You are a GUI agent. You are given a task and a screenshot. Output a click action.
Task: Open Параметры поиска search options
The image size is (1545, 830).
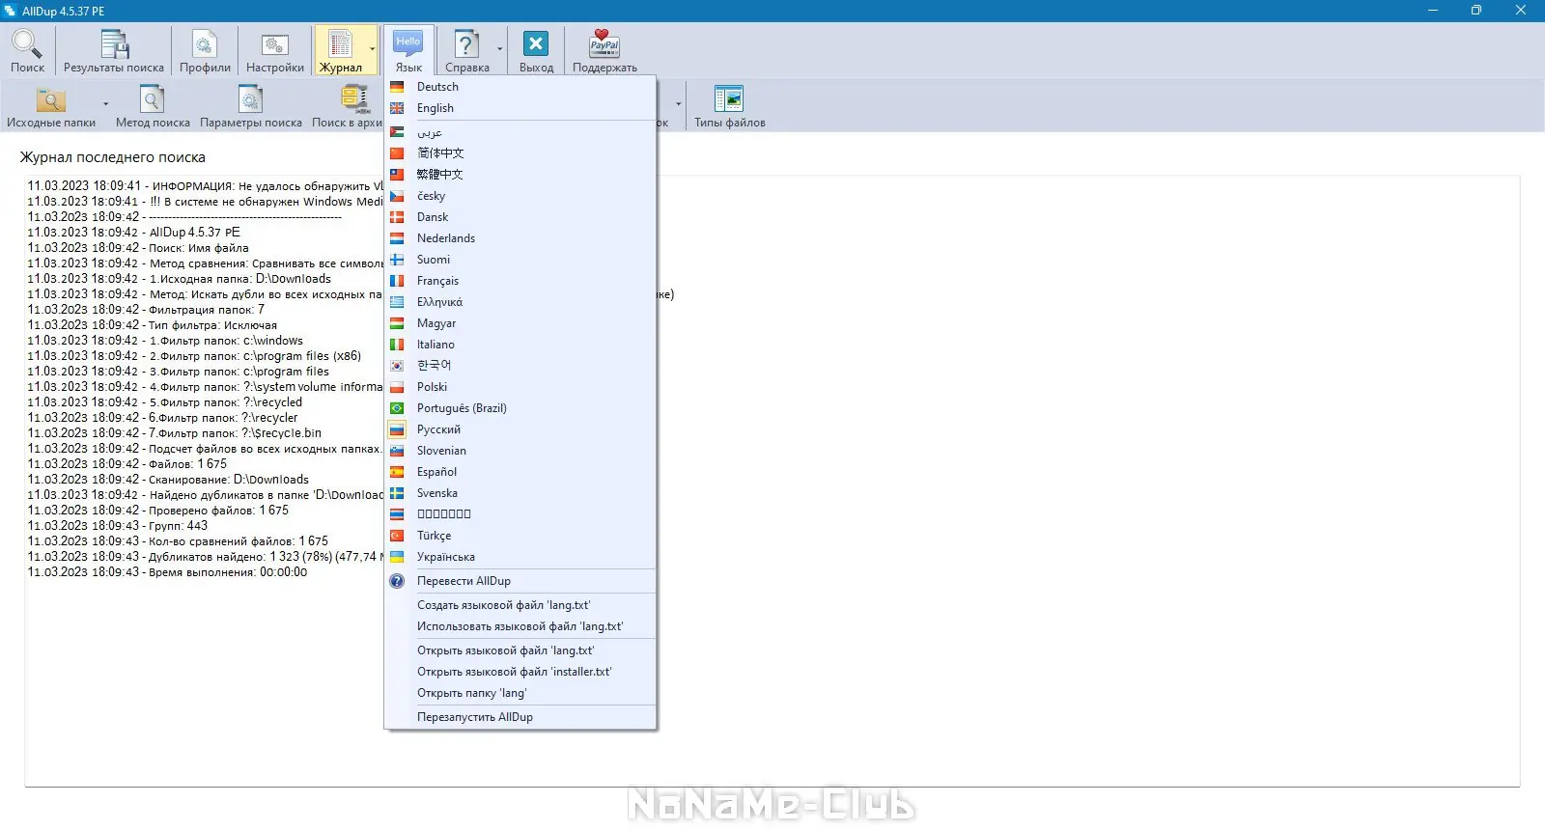pos(251,106)
